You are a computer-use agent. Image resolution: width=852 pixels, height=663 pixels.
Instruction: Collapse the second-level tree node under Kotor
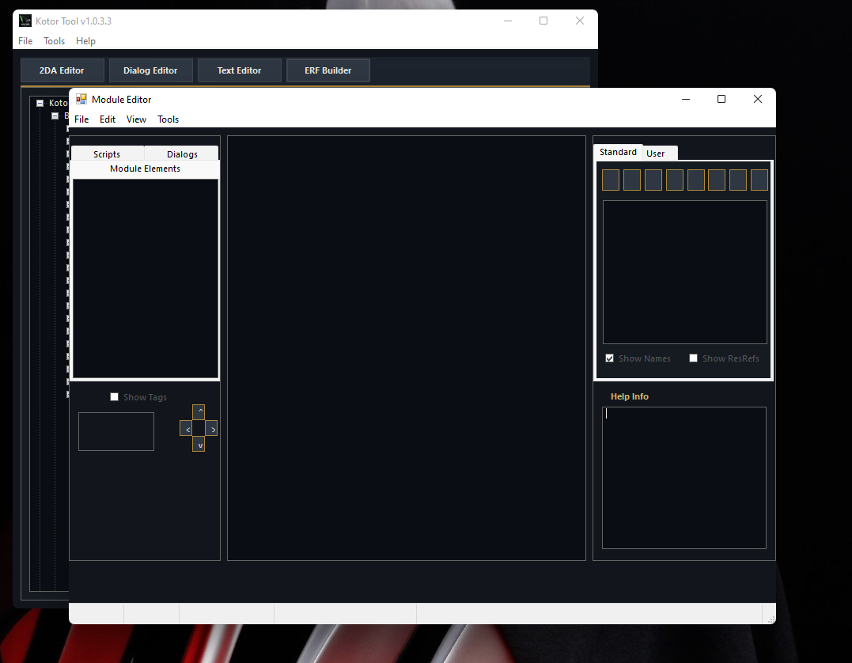55,116
